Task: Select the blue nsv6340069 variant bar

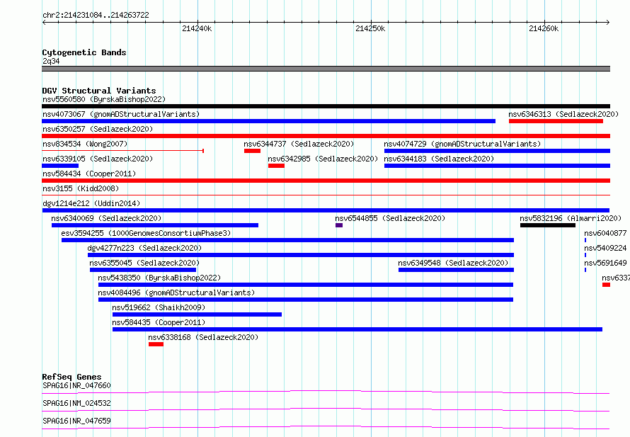Action: click(155, 225)
